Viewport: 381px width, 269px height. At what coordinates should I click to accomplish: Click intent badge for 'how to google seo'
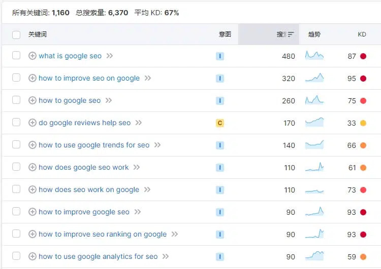point(220,101)
